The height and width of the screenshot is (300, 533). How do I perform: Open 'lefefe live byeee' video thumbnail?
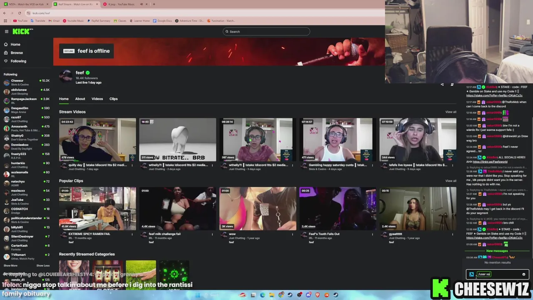(x=418, y=140)
